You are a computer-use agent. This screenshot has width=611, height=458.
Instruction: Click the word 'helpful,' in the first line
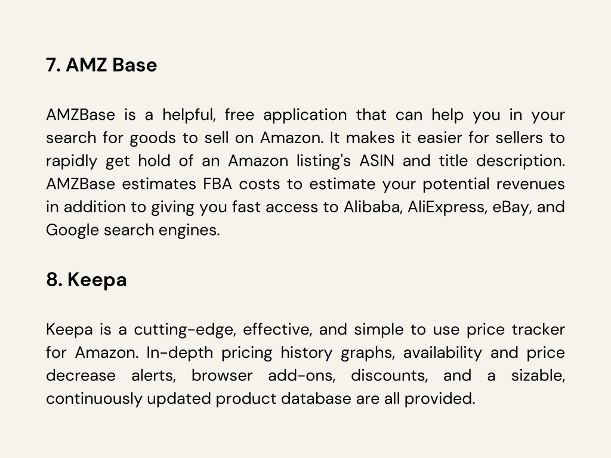pos(189,115)
